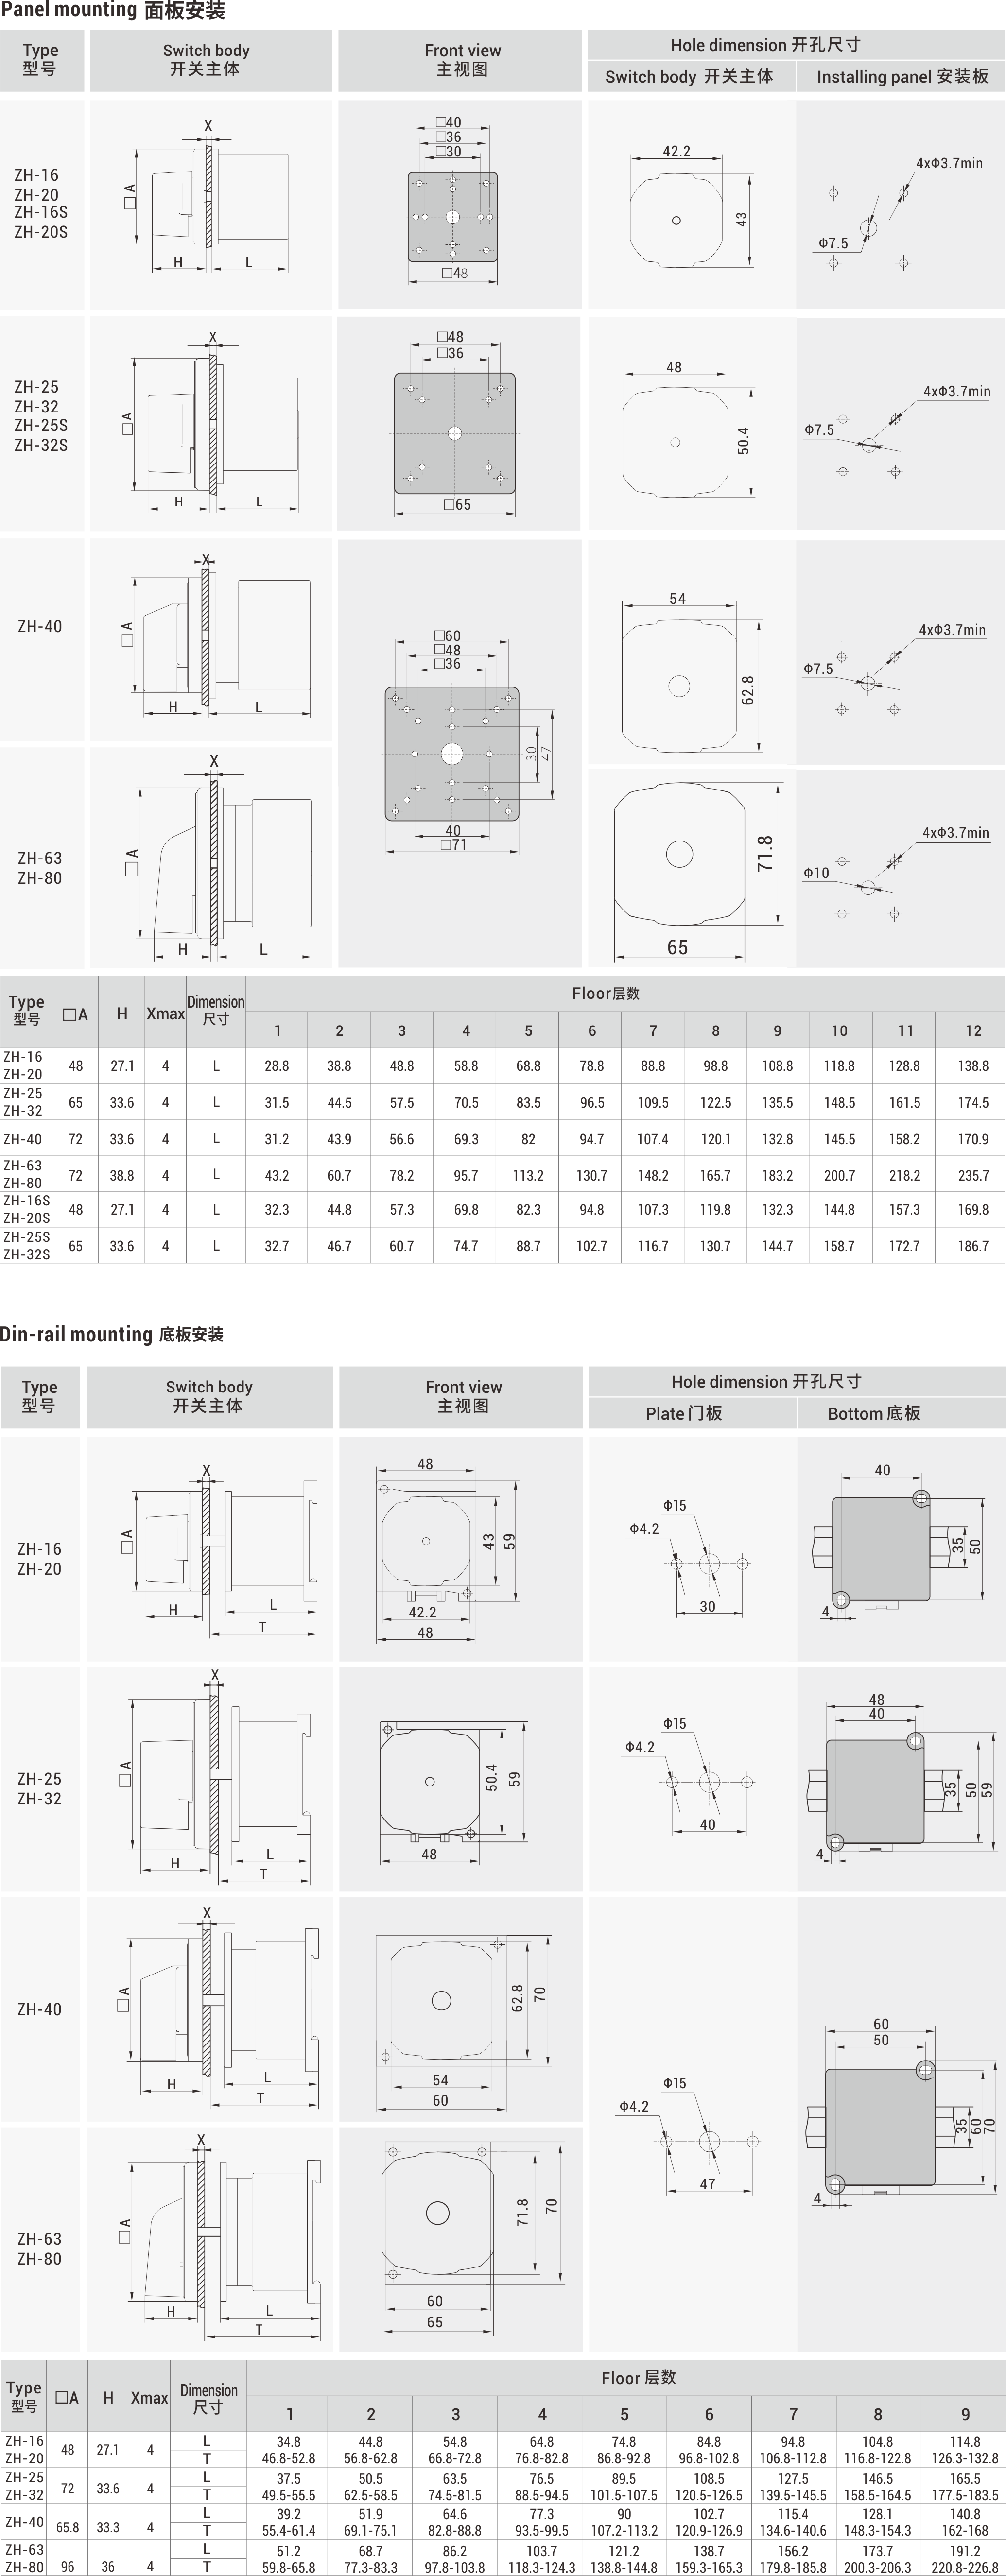Viewport: 1006px width, 2576px height.
Task: Select the 'Installing panel 安装板' header cell
Action: (902, 77)
